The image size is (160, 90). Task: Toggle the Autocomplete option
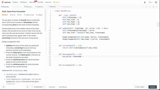click(x=66, y=7)
